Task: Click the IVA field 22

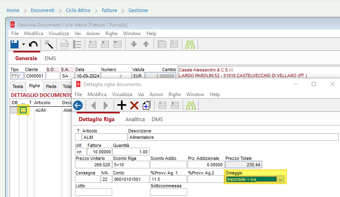Action: click(x=106, y=179)
